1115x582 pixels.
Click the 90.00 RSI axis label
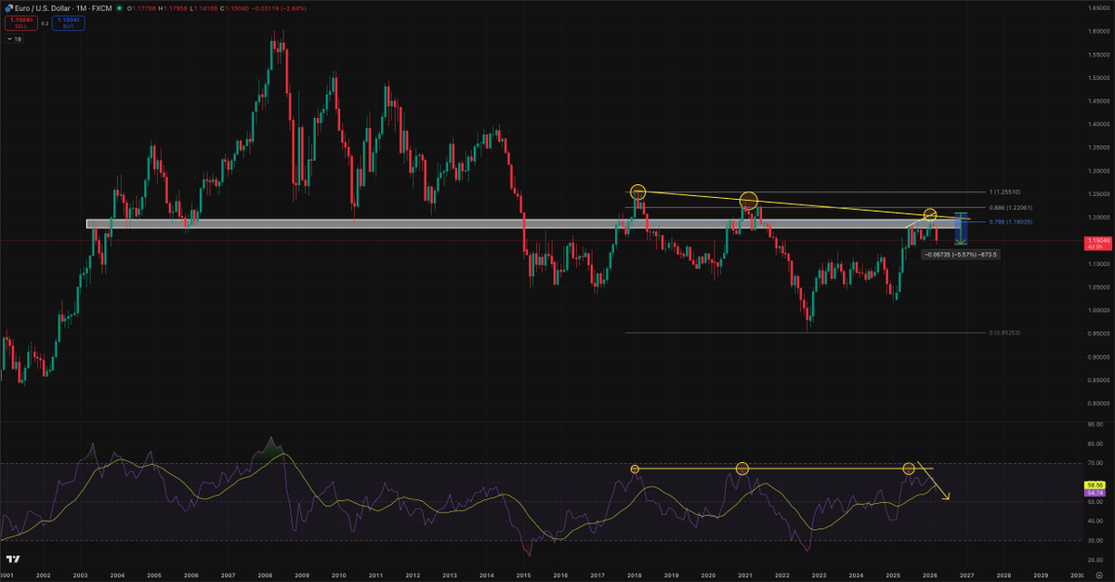click(1094, 424)
